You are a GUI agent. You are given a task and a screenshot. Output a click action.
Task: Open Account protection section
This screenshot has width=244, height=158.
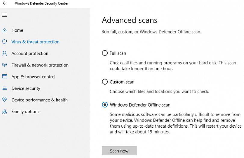pyautogui.click(x=30, y=54)
